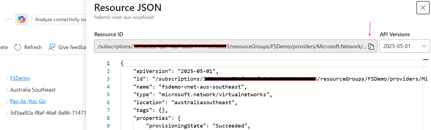Open the FSDemo resource group link
The image size is (431, 130).
coord(20,78)
